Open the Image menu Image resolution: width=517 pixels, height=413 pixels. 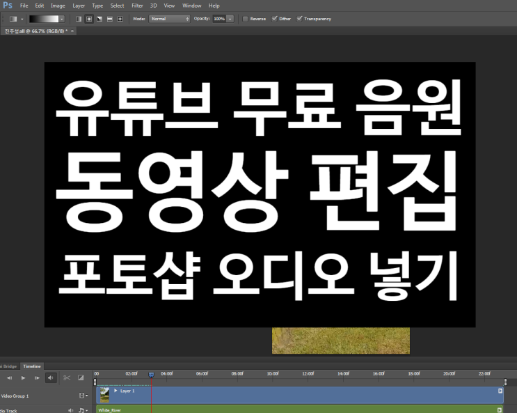click(x=58, y=6)
